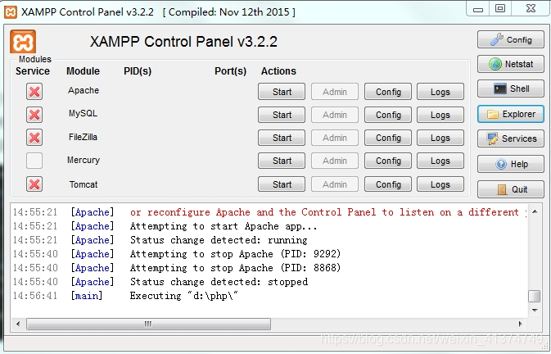Viewport: 551px width, 354px height.
Task: Minimize the XAMPP window
Action: click(x=478, y=9)
